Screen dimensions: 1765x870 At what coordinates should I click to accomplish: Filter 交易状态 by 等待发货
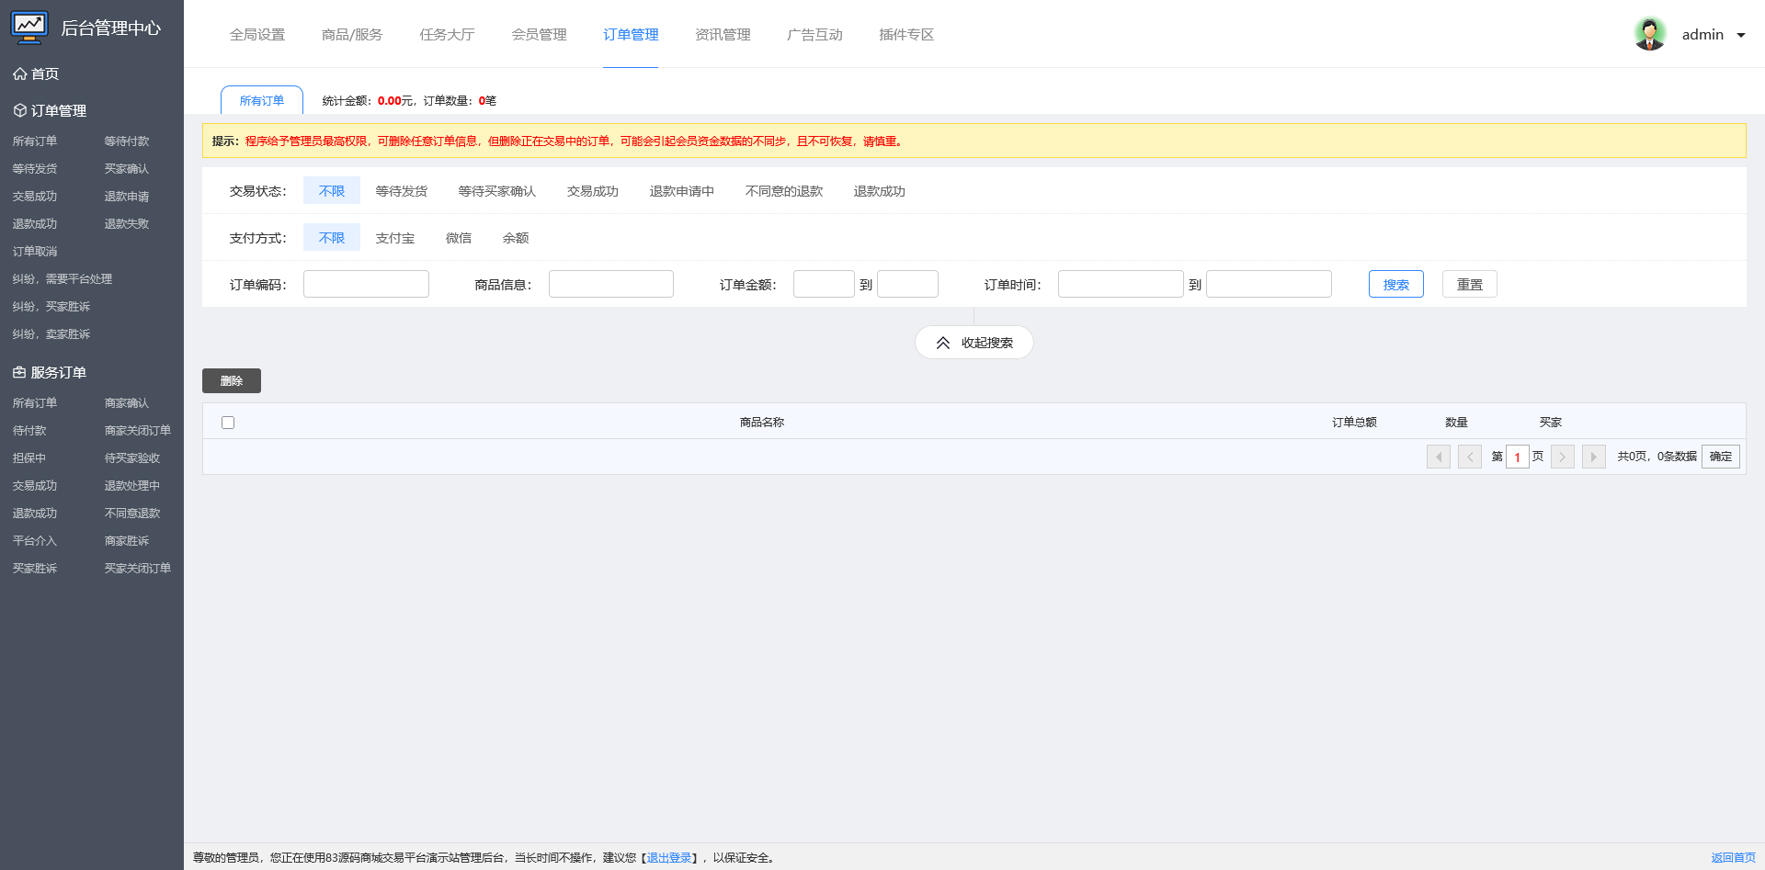coord(402,191)
